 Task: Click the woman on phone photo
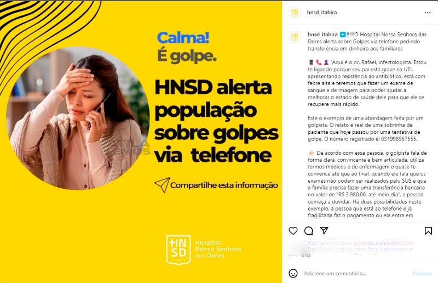(78, 118)
